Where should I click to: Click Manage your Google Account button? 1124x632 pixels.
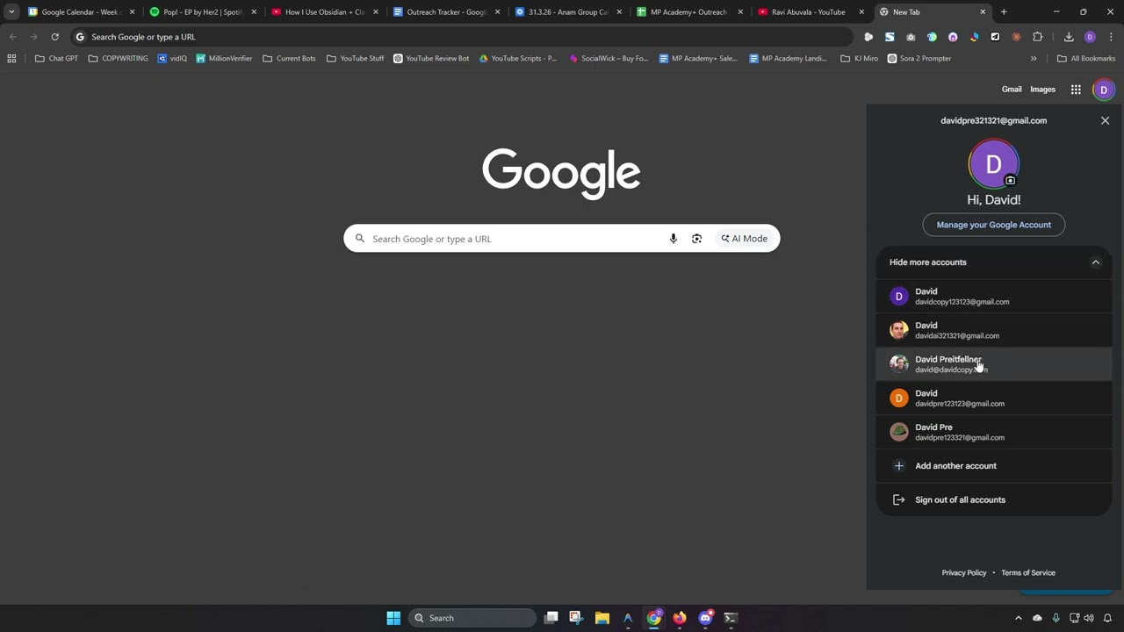point(994,225)
